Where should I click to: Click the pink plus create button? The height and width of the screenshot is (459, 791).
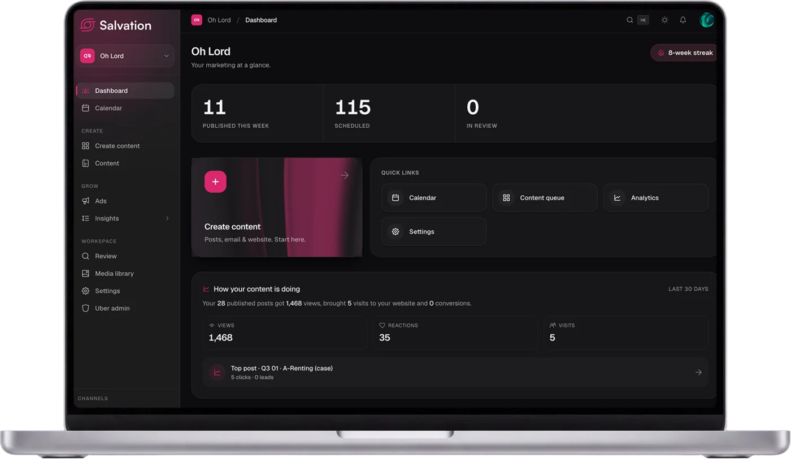click(x=215, y=181)
